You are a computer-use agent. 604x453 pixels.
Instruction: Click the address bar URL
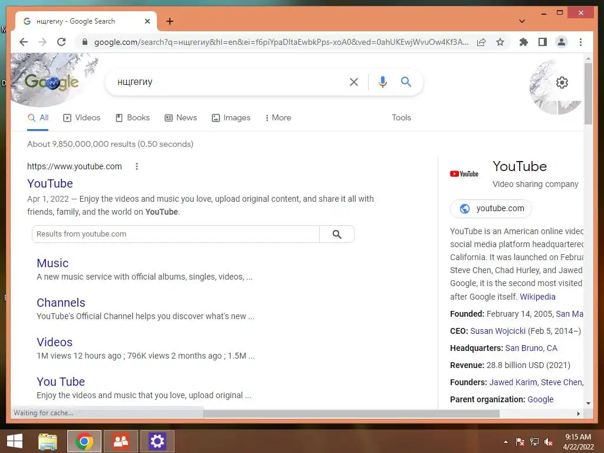coord(281,42)
